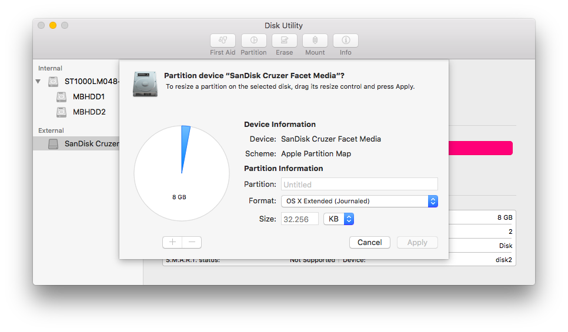Click the MBHDD2 volume icon
The image size is (568, 332).
(x=62, y=112)
